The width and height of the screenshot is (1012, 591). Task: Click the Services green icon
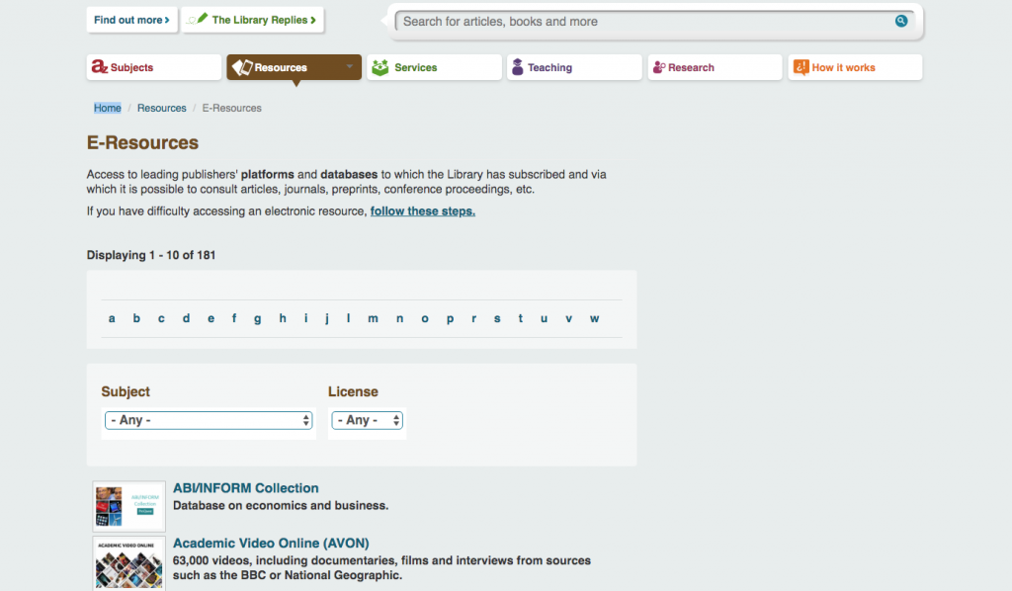380,67
